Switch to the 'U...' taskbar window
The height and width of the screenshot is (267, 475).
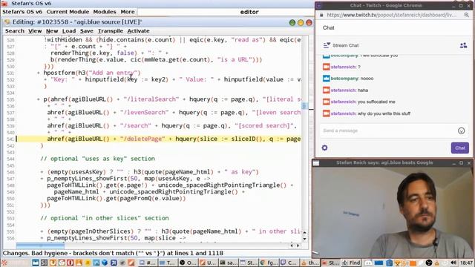(208, 263)
